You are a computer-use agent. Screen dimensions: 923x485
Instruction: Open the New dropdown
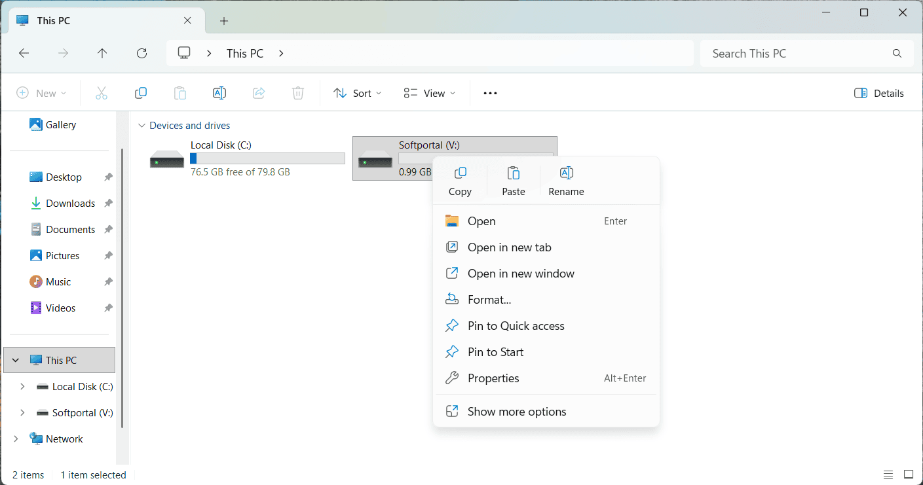click(41, 93)
